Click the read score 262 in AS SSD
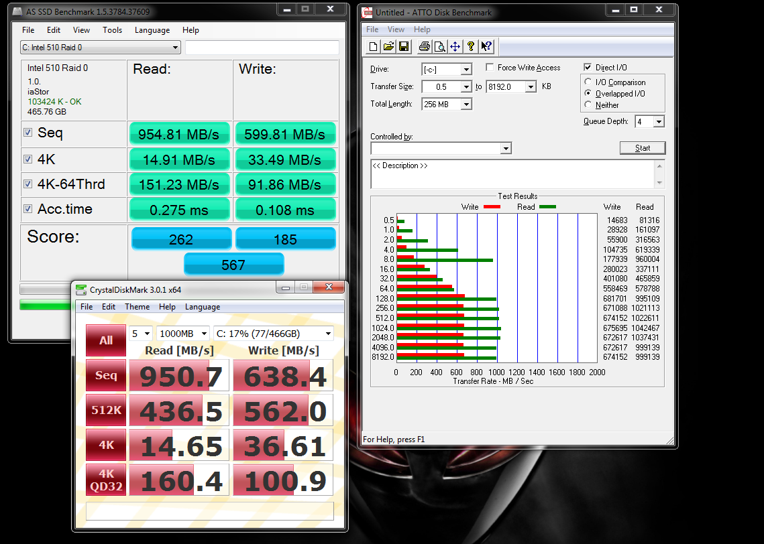Screen dimensions: 764x544 181,239
